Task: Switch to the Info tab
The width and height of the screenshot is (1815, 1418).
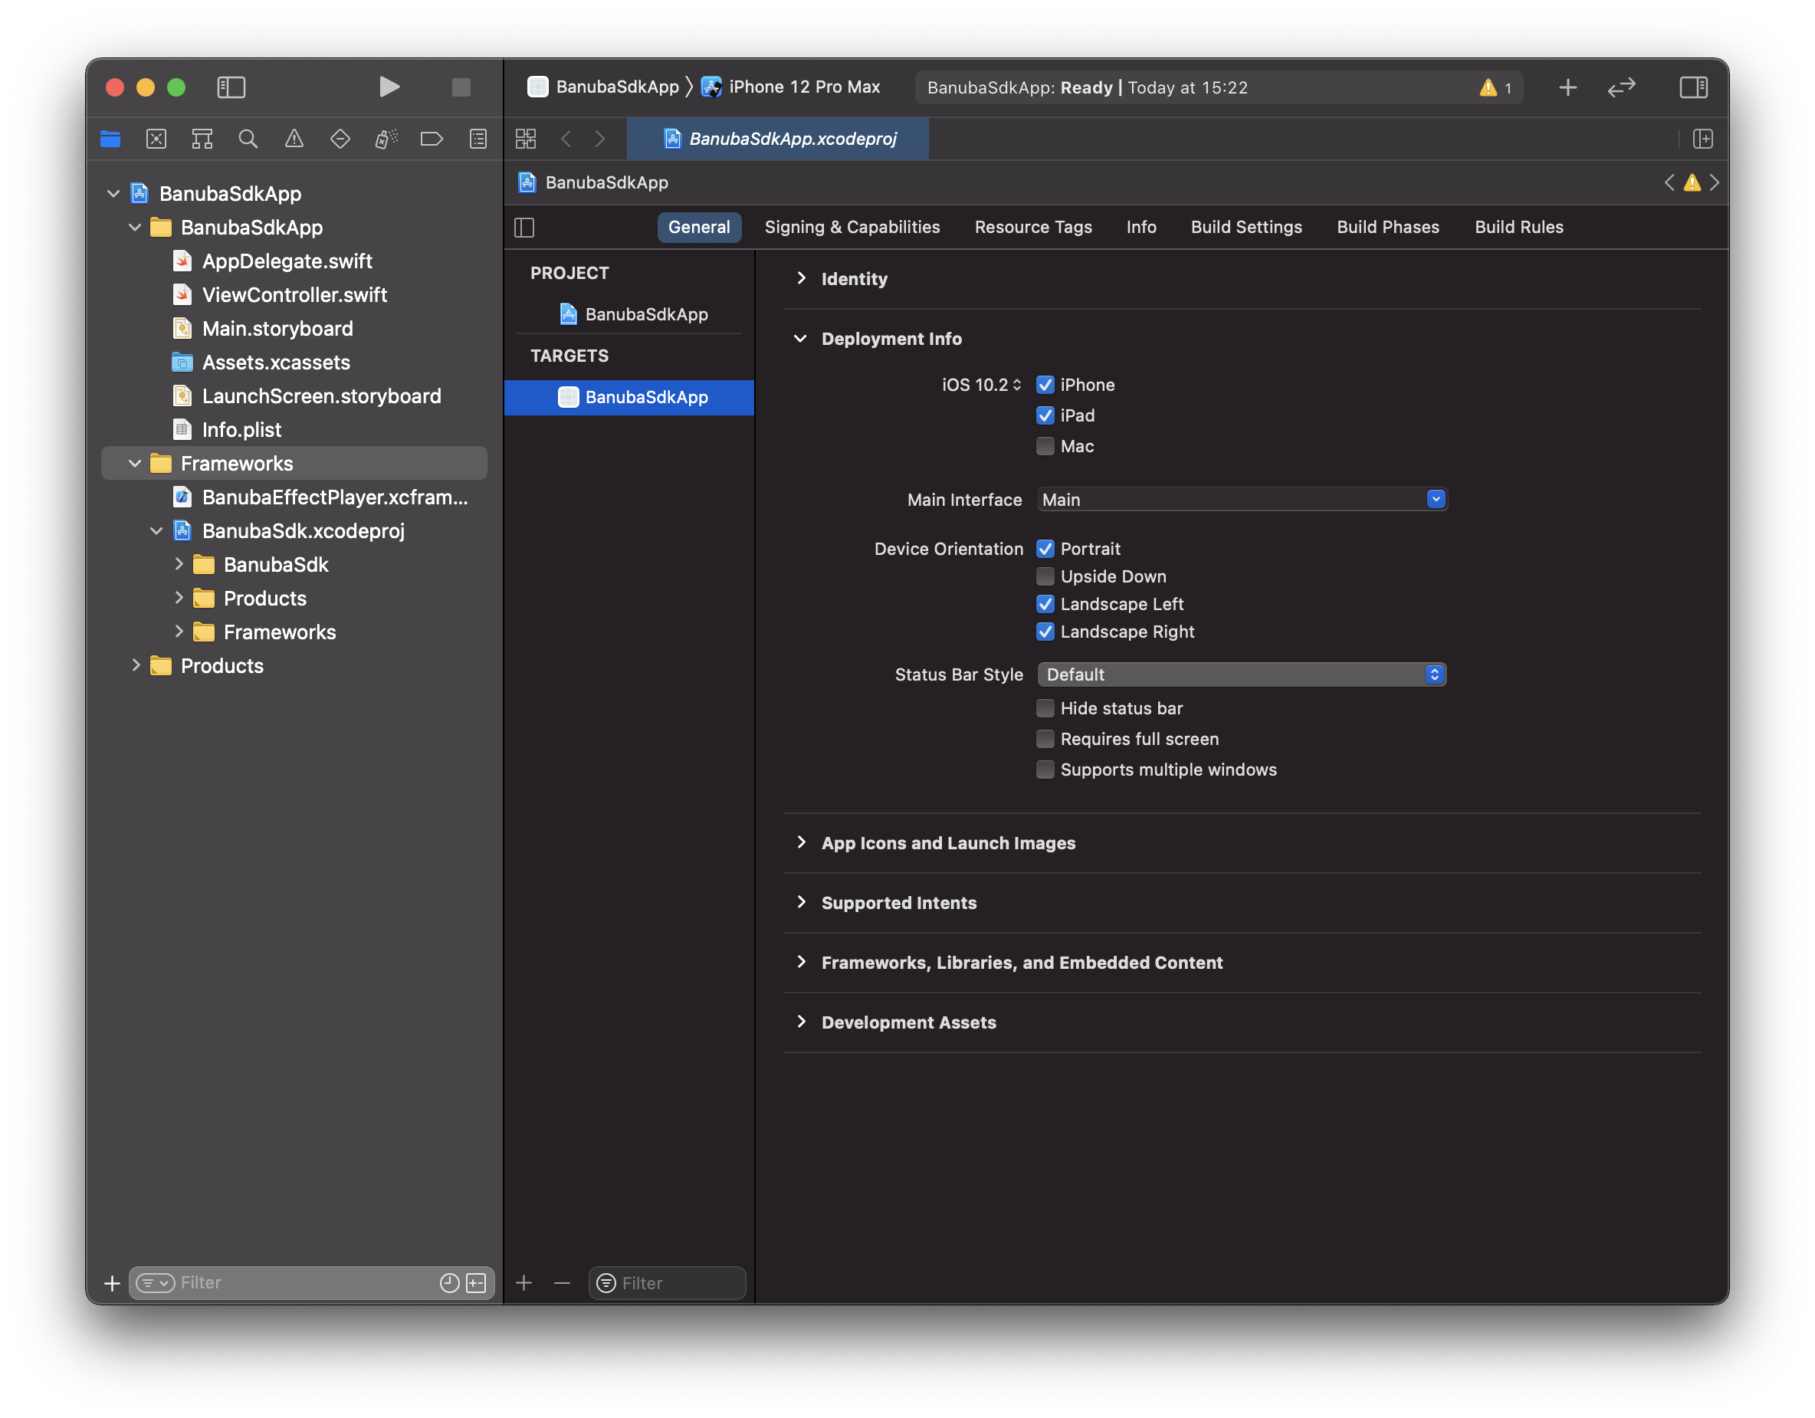Action: [x=1141, y=227]
